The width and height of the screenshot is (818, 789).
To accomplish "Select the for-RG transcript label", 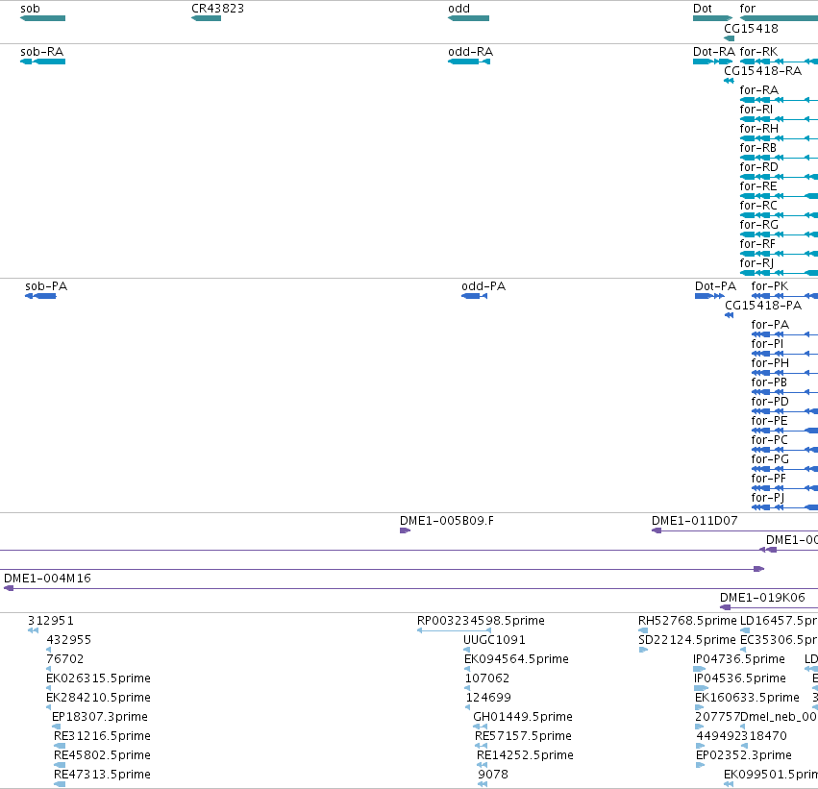I will click(x=759, y=224).
